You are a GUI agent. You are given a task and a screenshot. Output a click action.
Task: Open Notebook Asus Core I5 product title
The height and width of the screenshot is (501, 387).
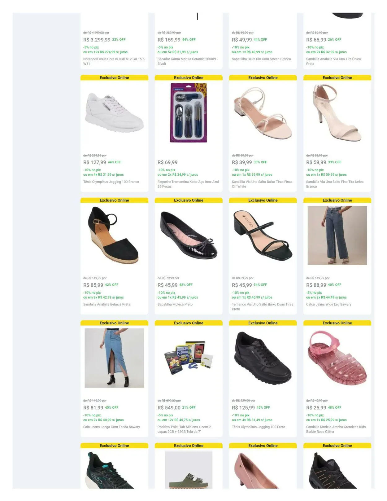pyautogui.click(x=114, y=61)
